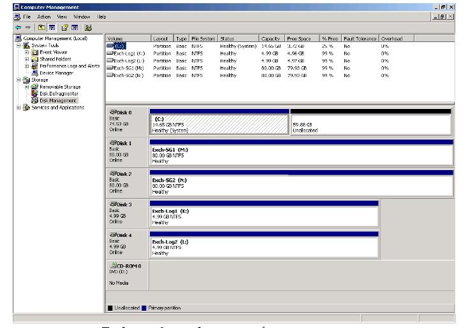This screenshot has height=328, width=468.
Task: Click the Free Space column header
Action: [300, 39]
